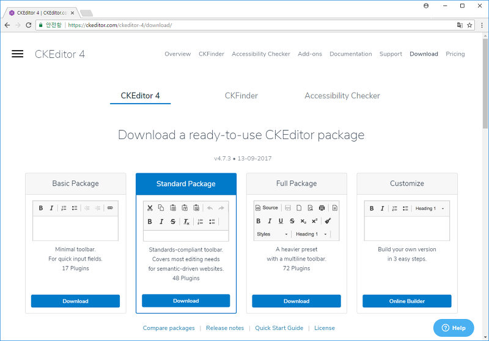Open the Chrome three-dot menu
Viewport: 489px width, 341px height.
(482, 25)
